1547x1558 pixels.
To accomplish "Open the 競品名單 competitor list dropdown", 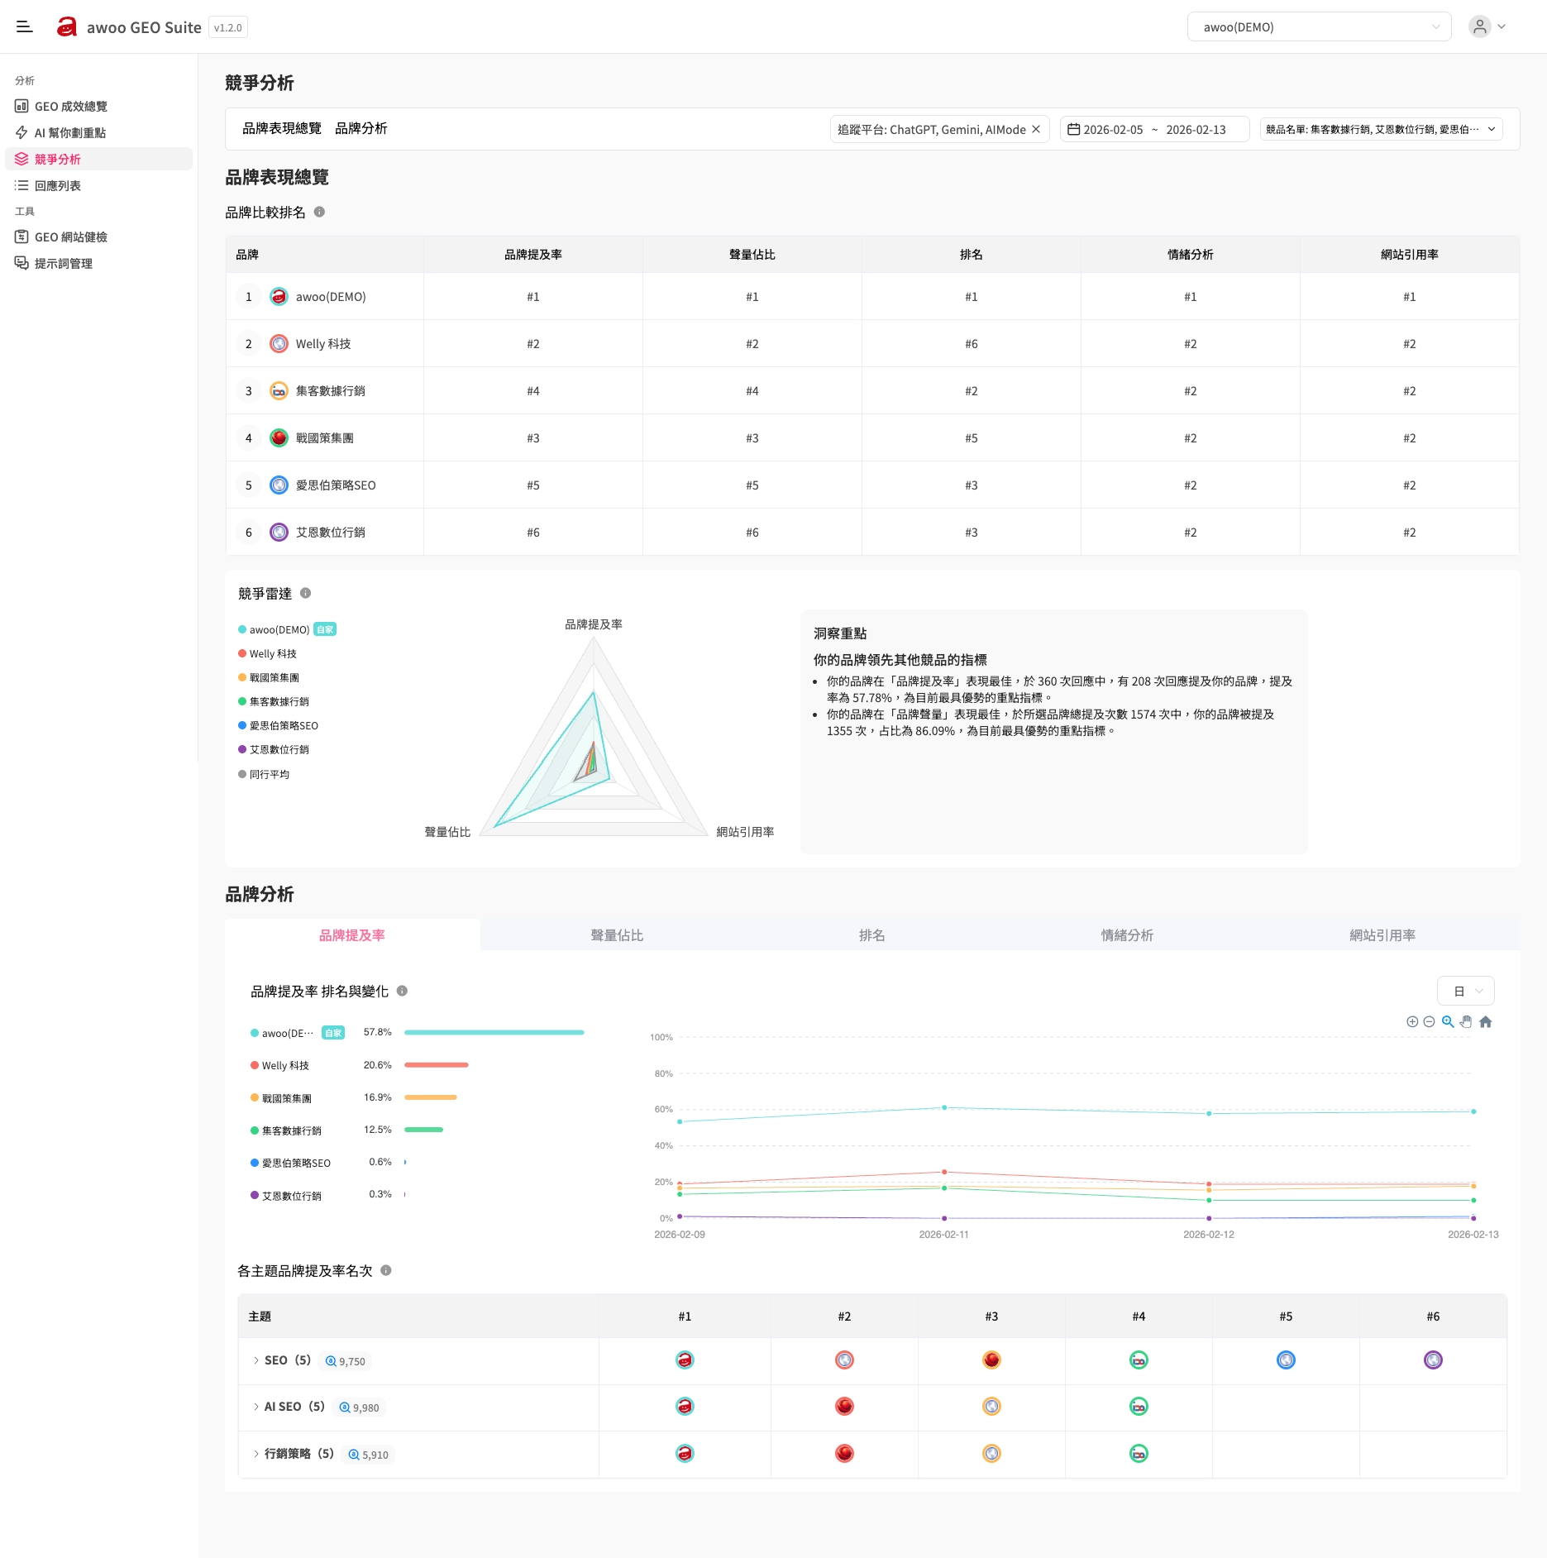I will coord(1381,130).
